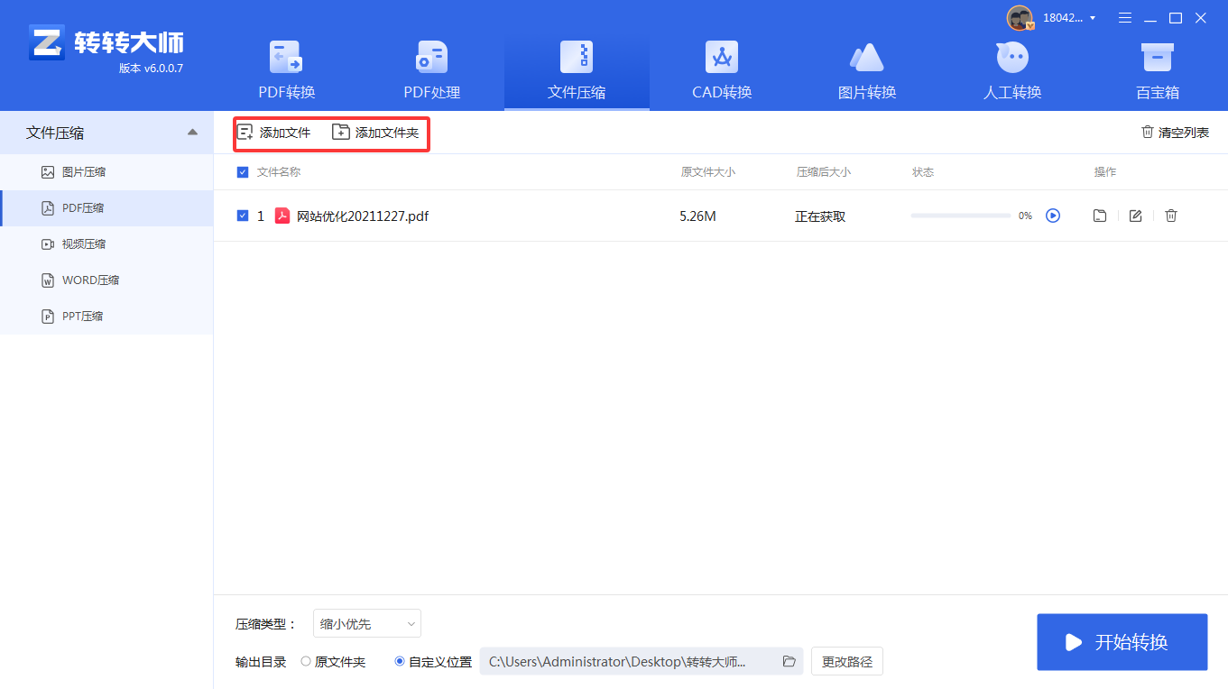Click the WORD压缩 sidebar icon
1228x689 pixels.
pos(48,280)
